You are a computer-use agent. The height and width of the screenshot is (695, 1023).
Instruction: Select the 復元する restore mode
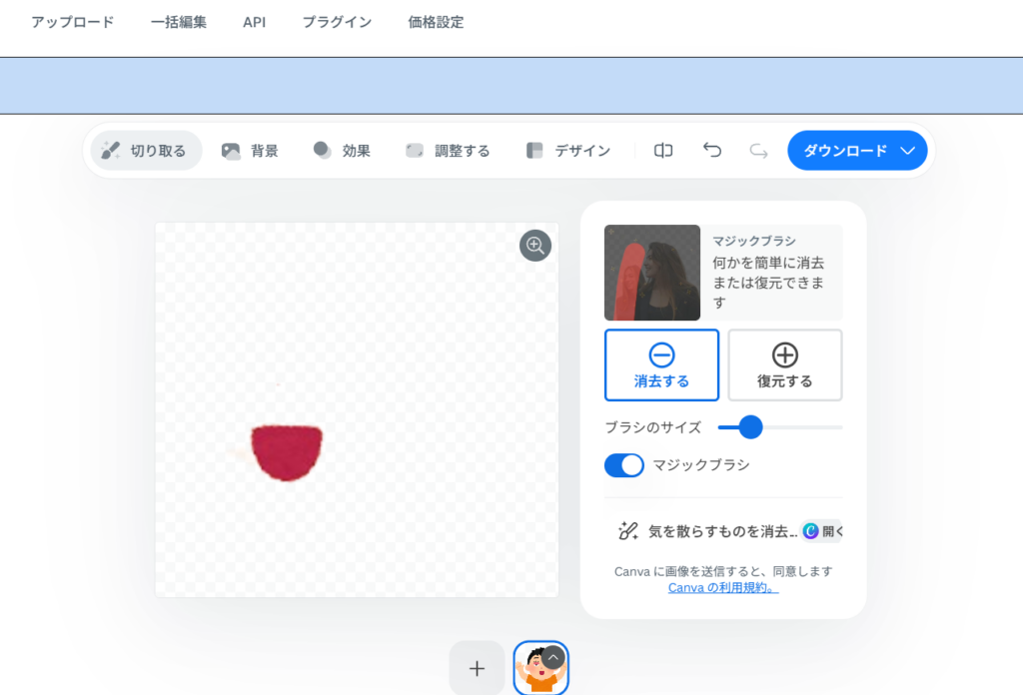coord(784,364)
